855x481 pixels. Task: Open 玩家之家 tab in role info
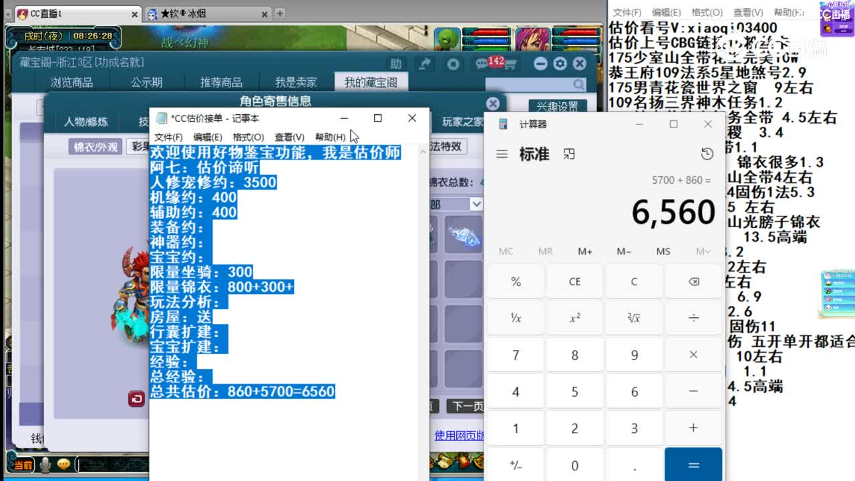462,122
